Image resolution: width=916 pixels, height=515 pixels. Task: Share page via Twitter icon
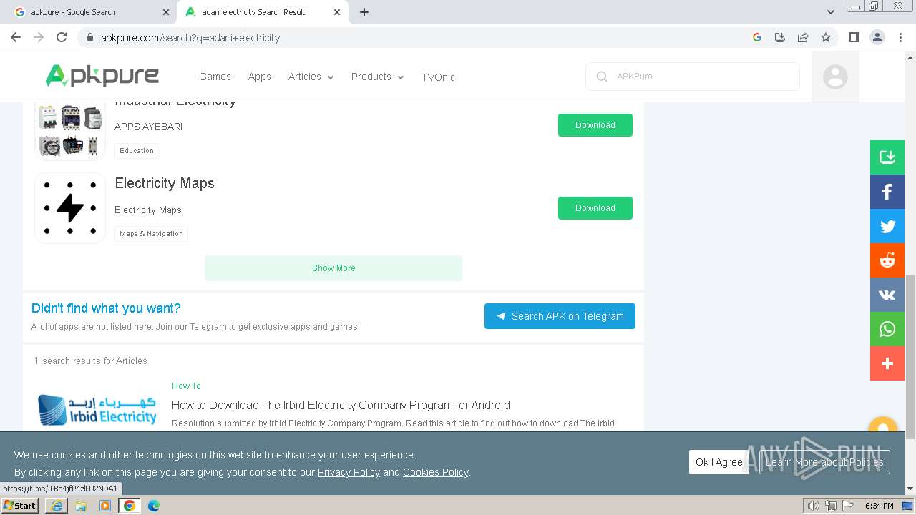(887, 226)
